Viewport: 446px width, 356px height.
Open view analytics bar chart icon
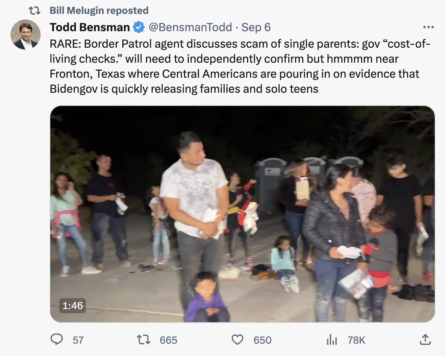331,340
